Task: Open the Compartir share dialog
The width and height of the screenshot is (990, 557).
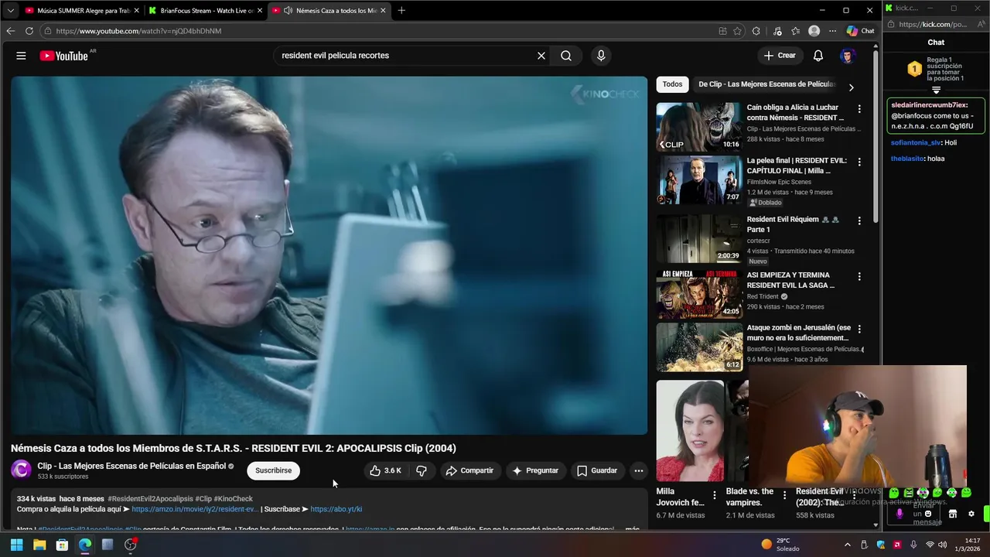Action: 469,470
